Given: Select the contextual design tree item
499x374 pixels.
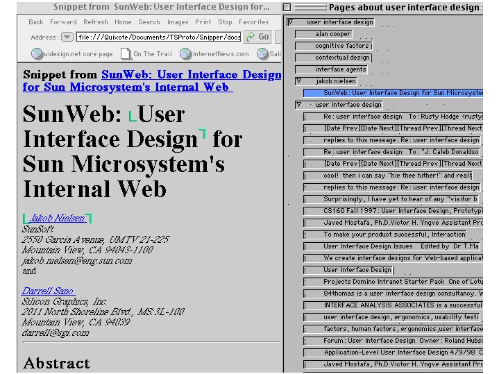Looking at the screenshot, I should (x=333, y=58).
